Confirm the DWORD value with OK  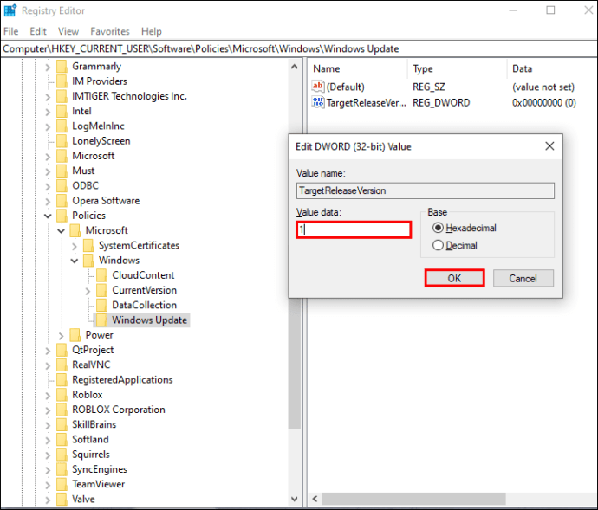pos(455,278)
